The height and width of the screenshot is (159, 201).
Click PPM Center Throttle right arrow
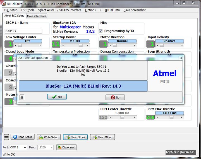pos(135,117)
